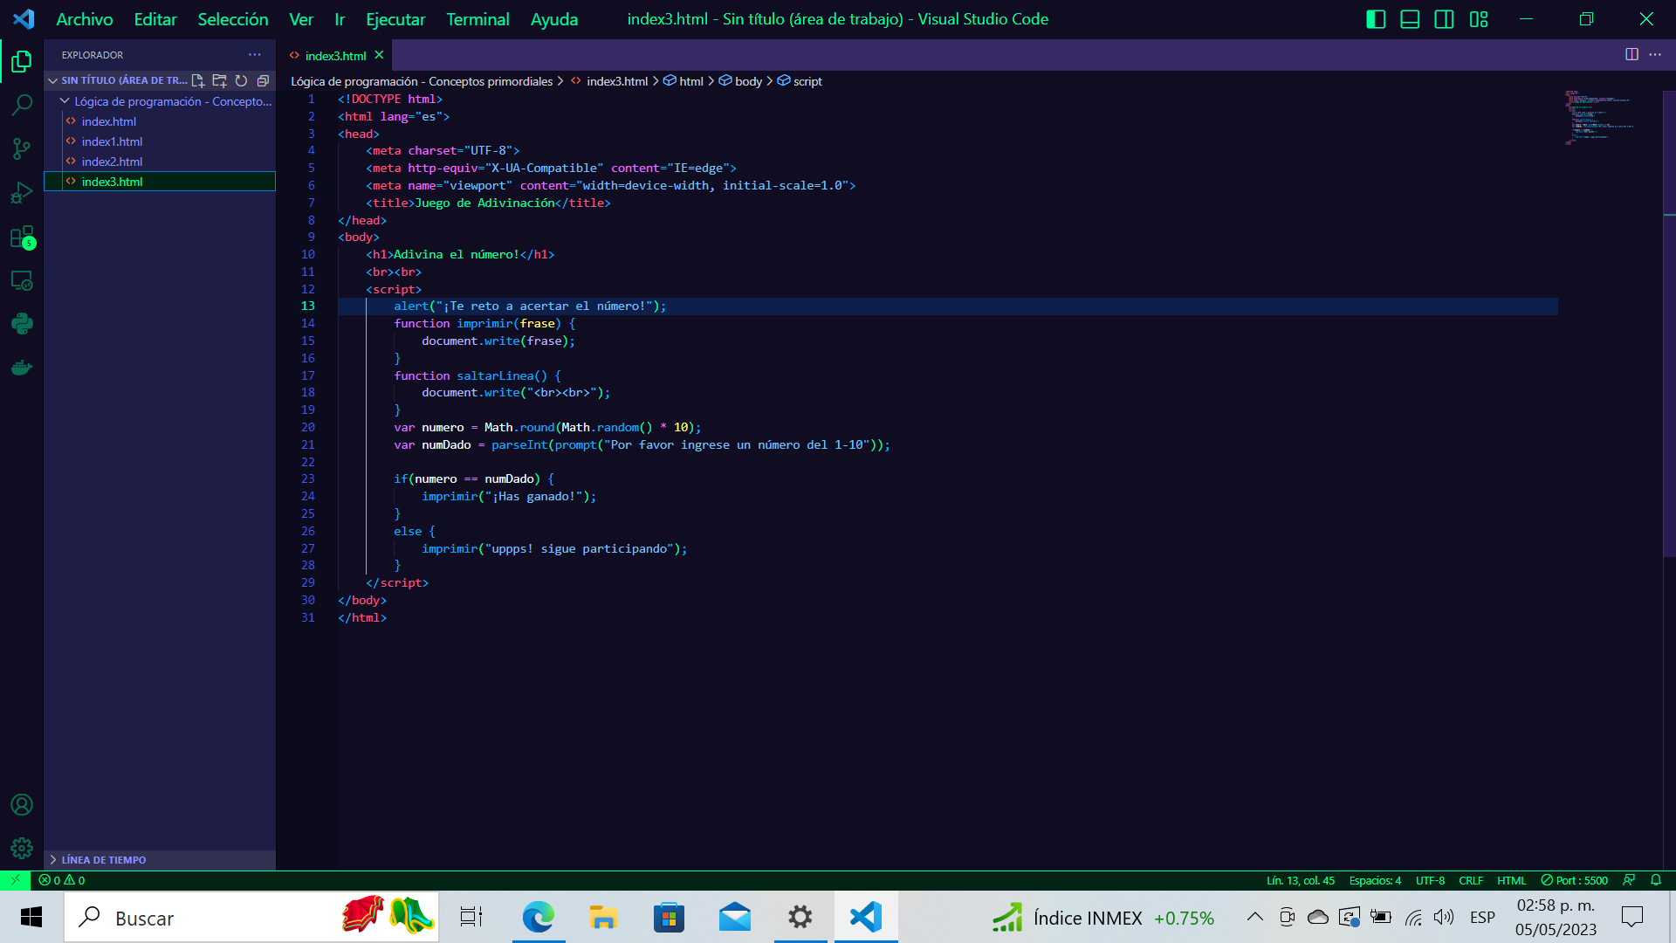The width and height of the screenshot is (1676, 943).
Task: Show hidden system tray icons chevron
Action: pyautogui.click(x=1254, y=917)
